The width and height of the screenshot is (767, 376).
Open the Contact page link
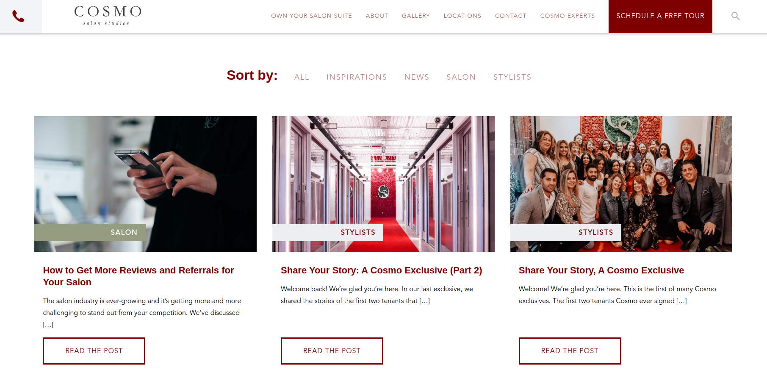point(510,16)
